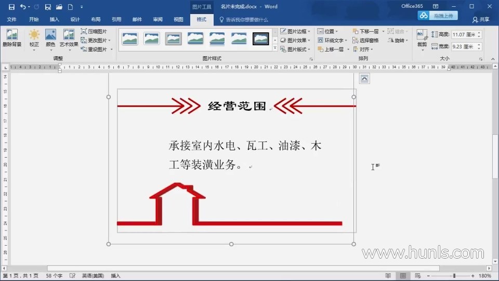499x281 pixels.
Task: Select the first picture style thumbnail
Action: pos(130,39)
